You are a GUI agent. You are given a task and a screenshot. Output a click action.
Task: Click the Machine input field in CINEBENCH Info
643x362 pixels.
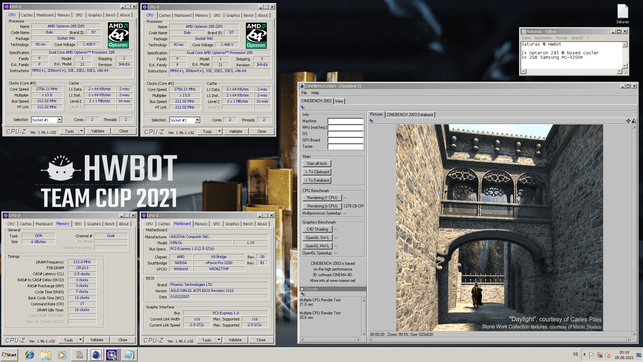pyautogui.click(x=345, y=121)
